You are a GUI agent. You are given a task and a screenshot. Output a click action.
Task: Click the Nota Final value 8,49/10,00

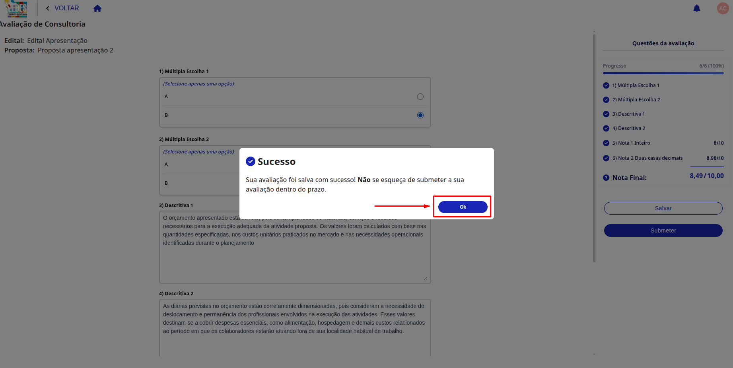707,176
